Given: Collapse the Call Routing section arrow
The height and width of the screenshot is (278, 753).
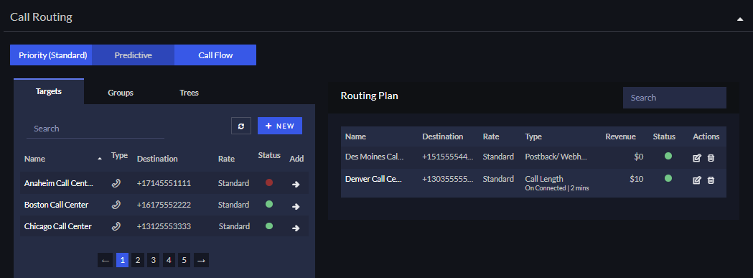Looking at the screenshot, I should pyautogui.click(x=739, y=19).
